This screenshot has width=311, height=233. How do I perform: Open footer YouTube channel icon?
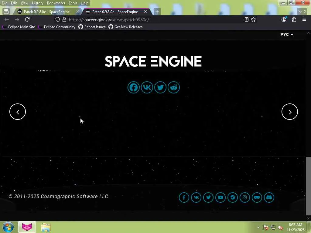point(220,197)
